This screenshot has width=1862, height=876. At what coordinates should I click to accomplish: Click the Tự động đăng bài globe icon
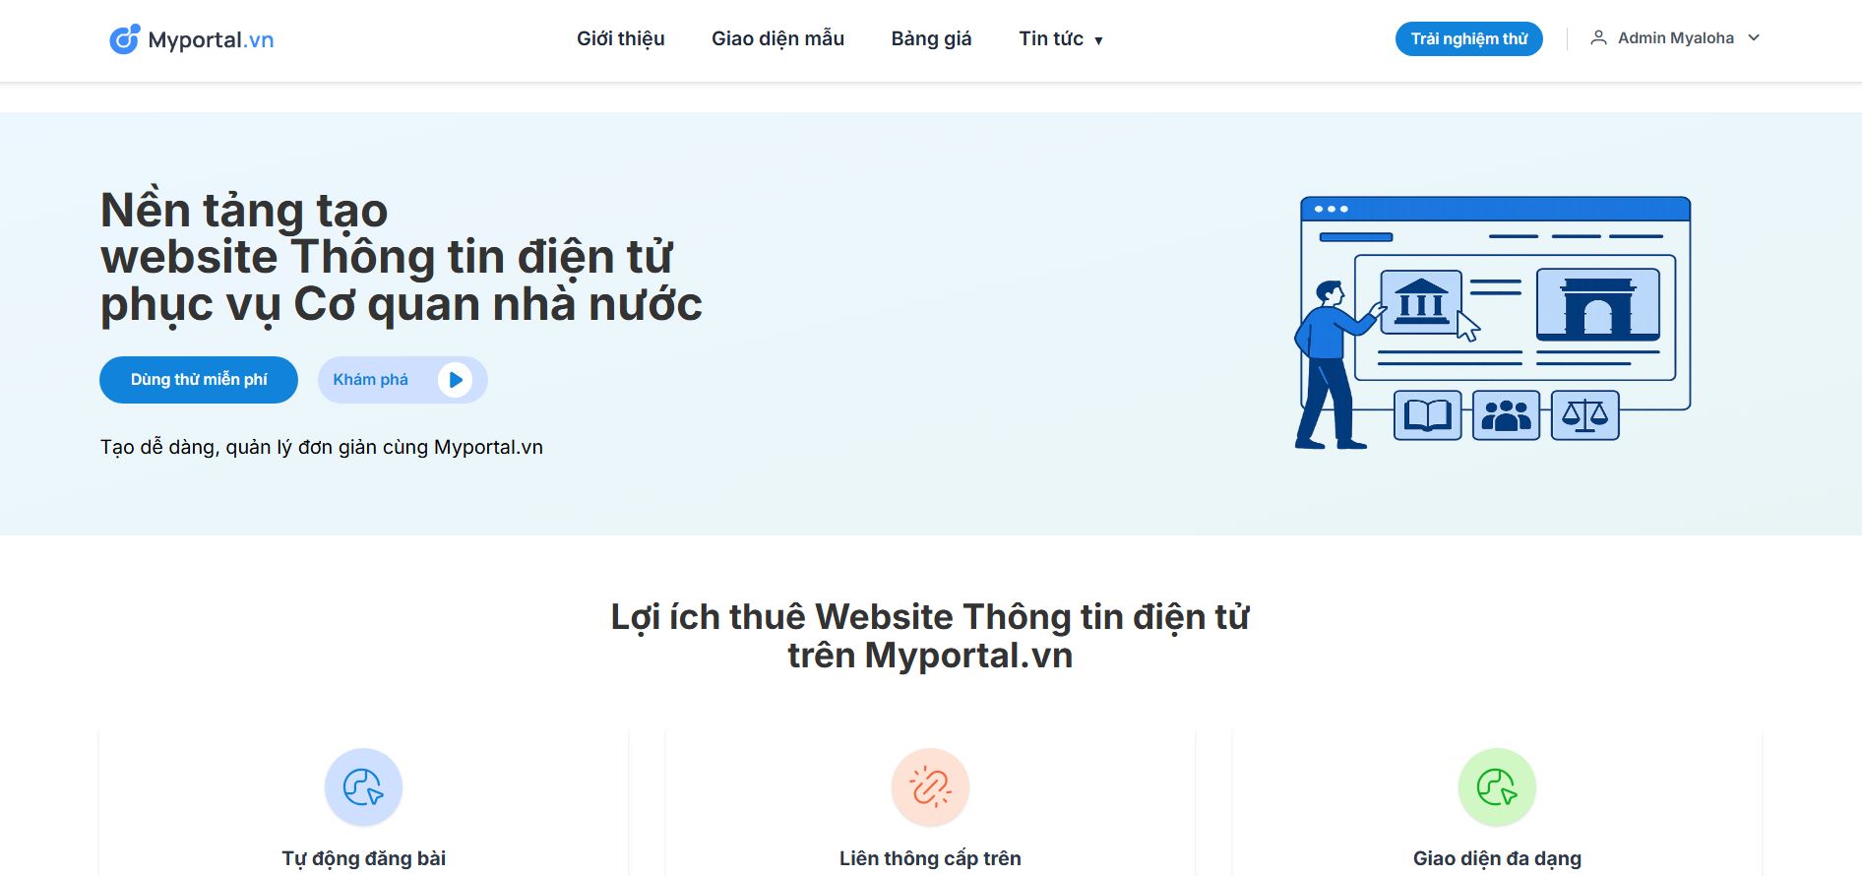click(363, 787)
